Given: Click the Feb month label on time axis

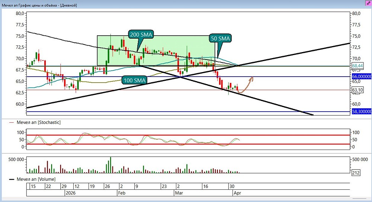Looking at the screenshot, I should click(122, 193).
